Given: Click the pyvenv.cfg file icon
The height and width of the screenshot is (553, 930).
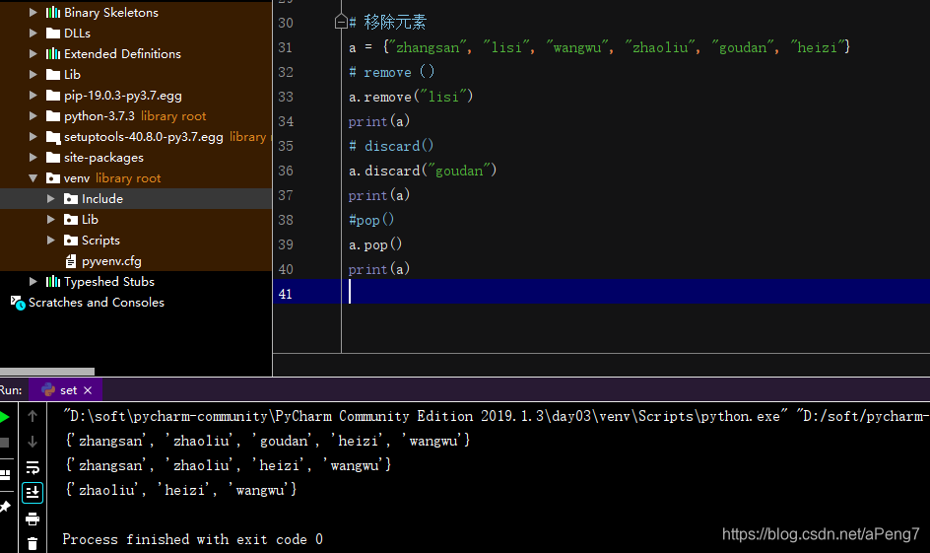Looking at the screenshot, I should click(x=71, y=261).
